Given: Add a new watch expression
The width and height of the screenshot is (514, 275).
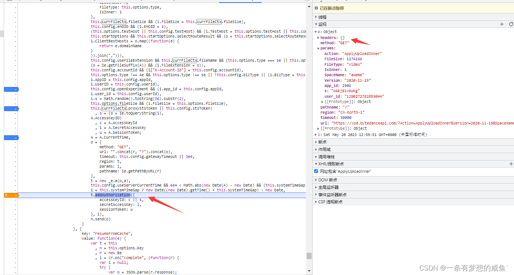Looking at the screenshot, I should (502, 24).
